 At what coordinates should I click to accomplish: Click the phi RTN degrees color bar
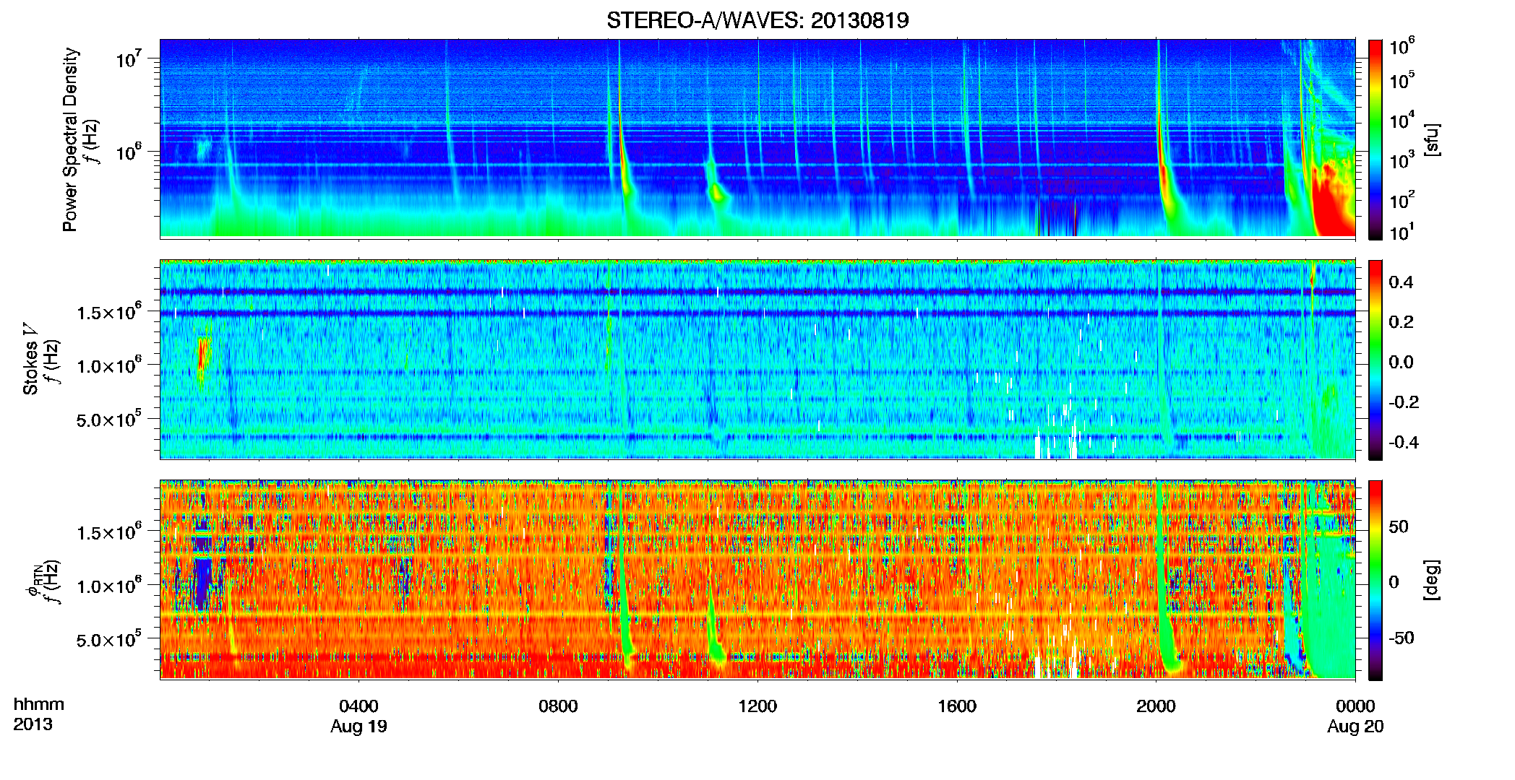click(x=1375, y=580)
